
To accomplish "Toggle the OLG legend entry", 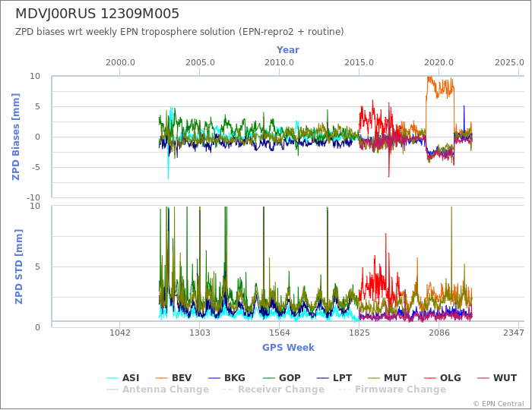I will click(442, 378).
